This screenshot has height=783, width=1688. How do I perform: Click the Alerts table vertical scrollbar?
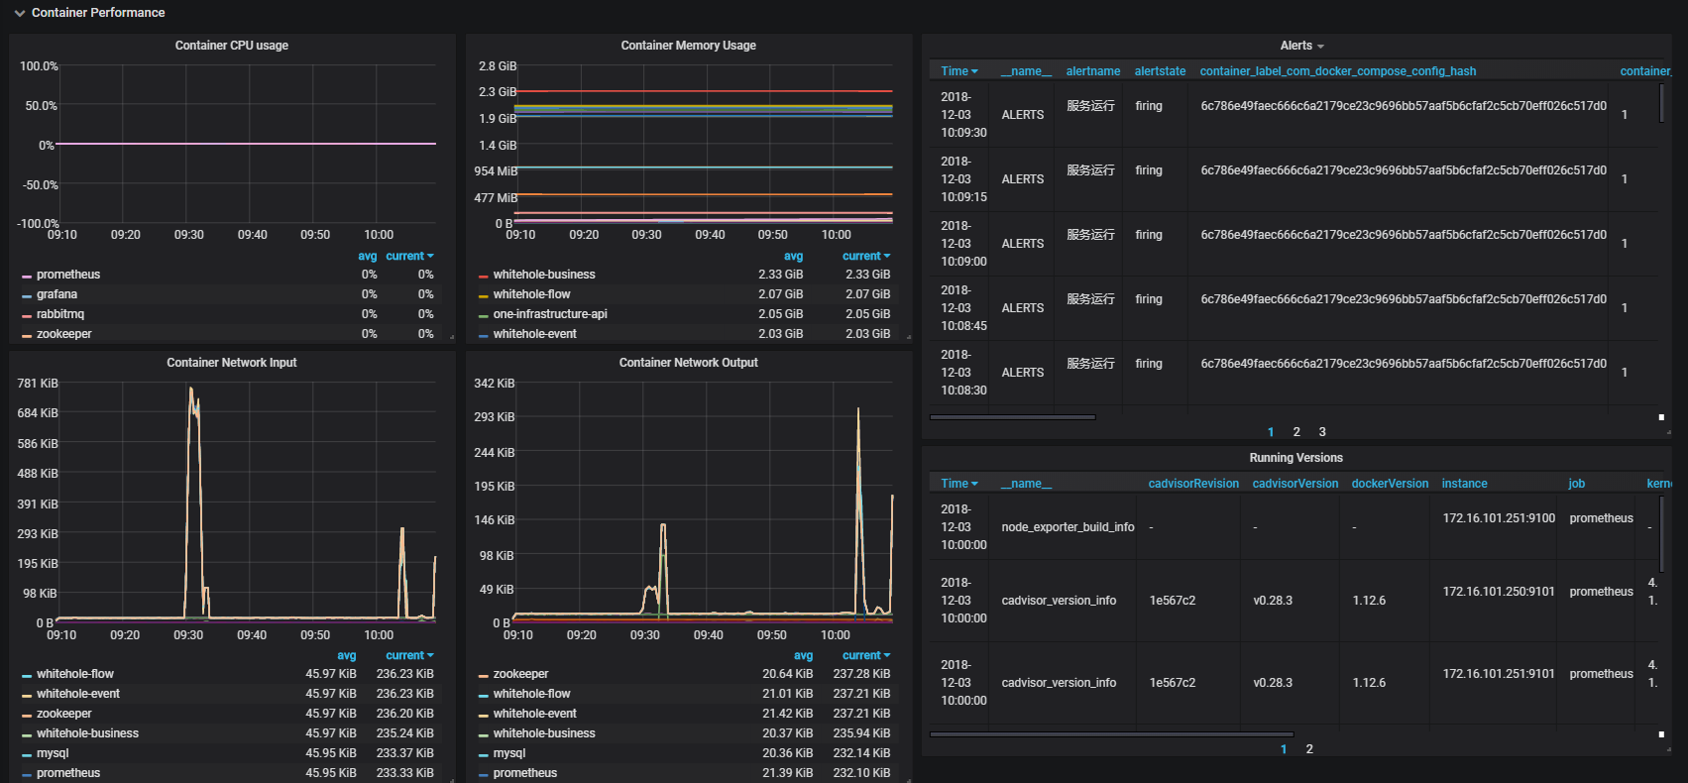1661,103
